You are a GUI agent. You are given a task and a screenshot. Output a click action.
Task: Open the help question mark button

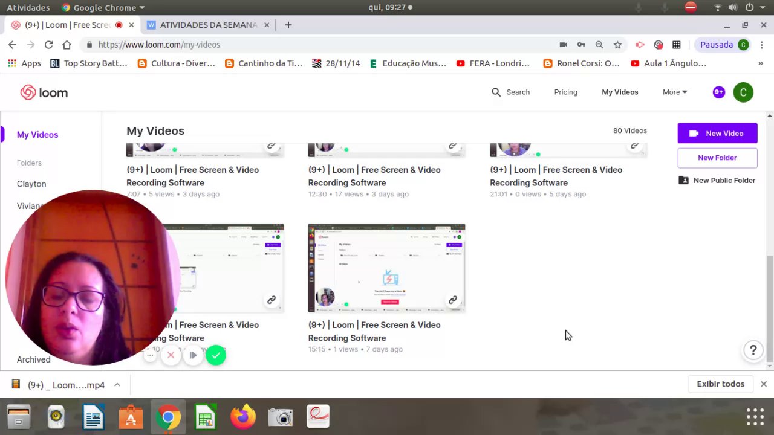tap(753, 350)
